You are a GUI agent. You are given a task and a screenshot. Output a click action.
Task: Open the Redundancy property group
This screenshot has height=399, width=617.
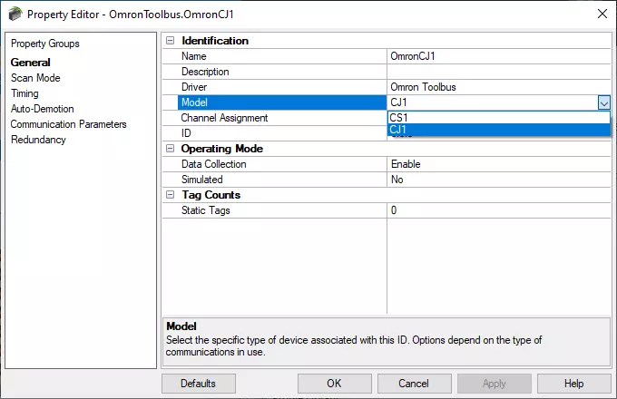coord(38,140)
